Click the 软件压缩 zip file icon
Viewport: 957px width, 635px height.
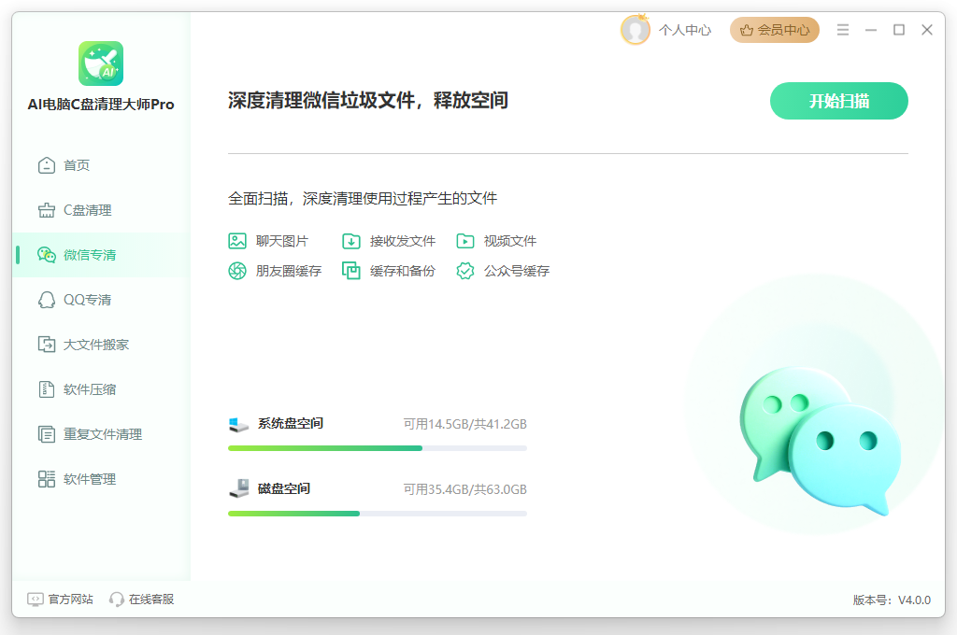[x=47, y=389]
